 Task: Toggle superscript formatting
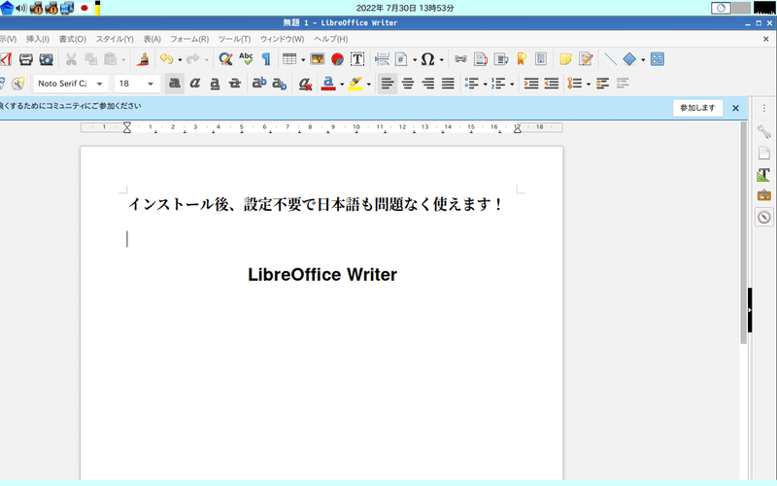pyautogui.click(x=259, y=83)
